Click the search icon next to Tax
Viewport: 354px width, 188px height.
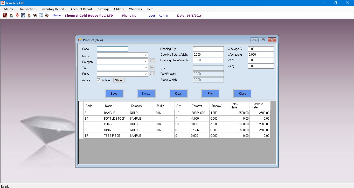coord(152,68)
